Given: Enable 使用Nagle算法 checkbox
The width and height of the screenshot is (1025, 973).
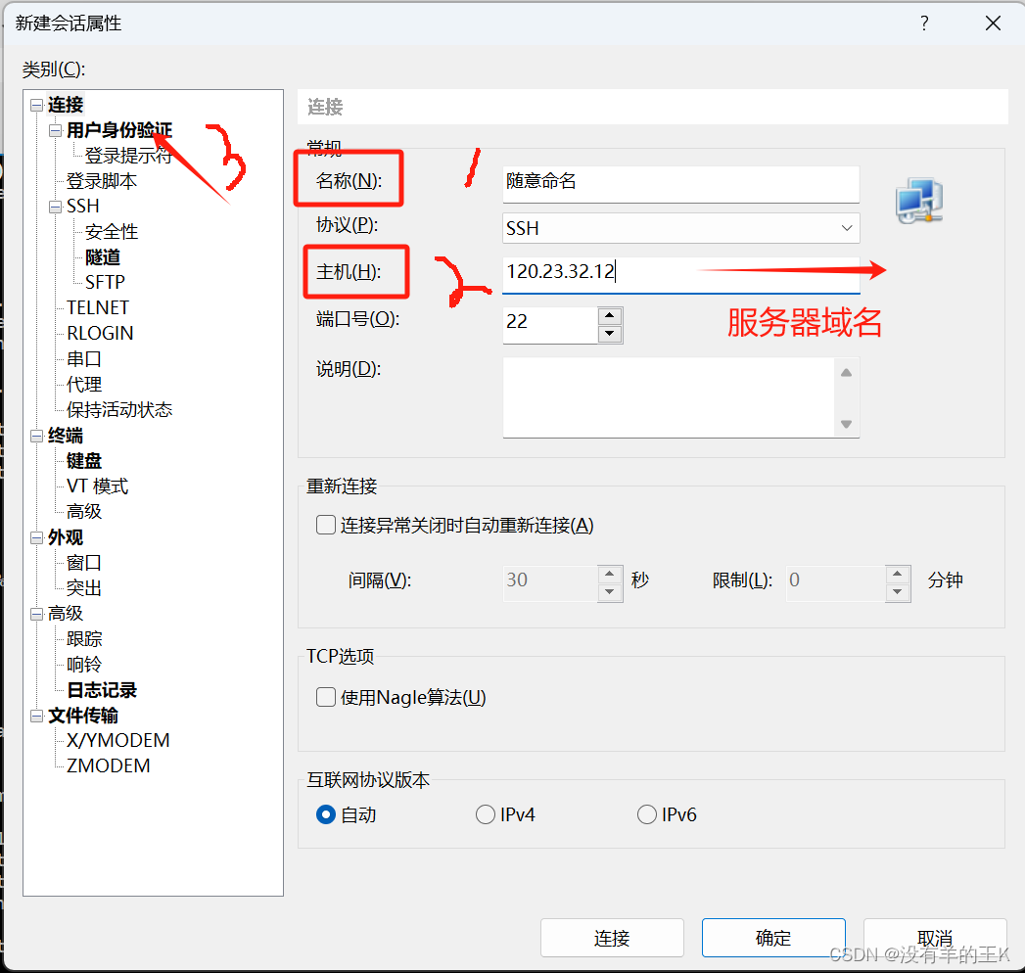Looking at the screenshot, I should [x=326, y=697].
